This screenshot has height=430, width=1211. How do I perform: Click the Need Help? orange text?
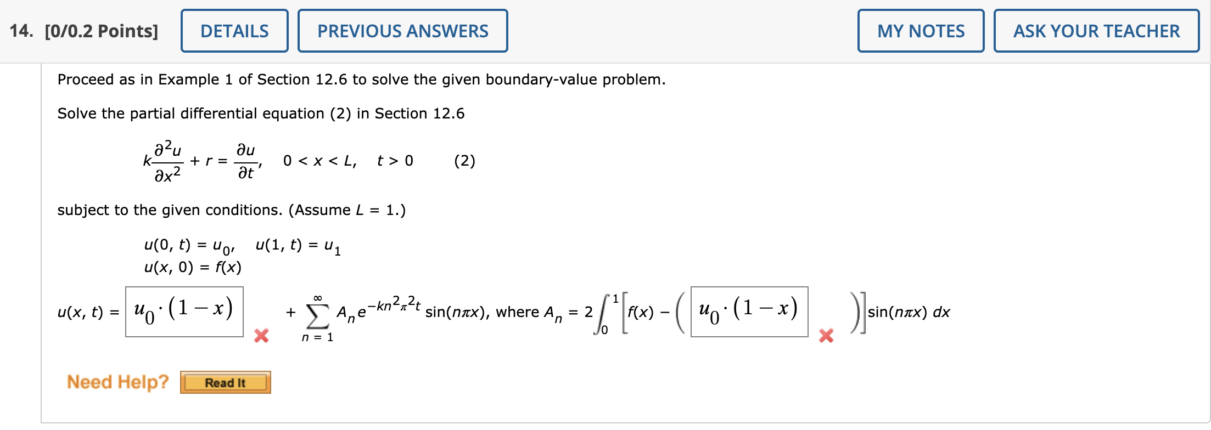point(117,382)
